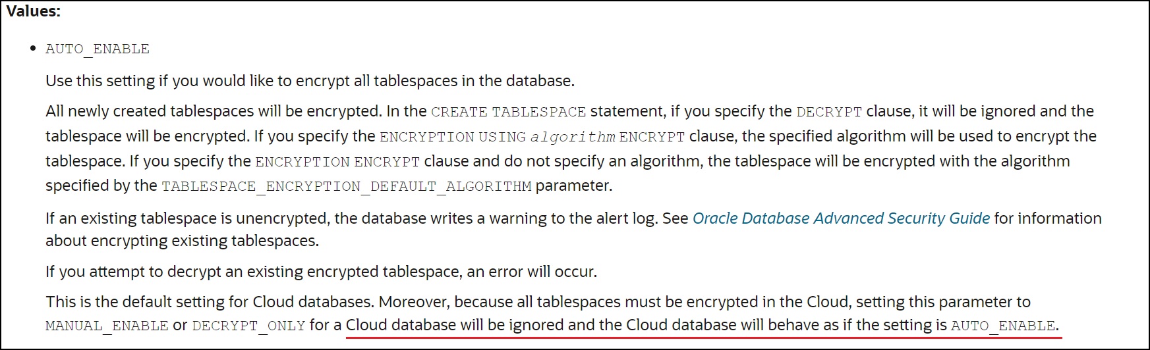Click the sentence 'All newly created tablespaces will be encrypted'
Viewport: 1150px width, 350px height.
[x=214, y=111]
